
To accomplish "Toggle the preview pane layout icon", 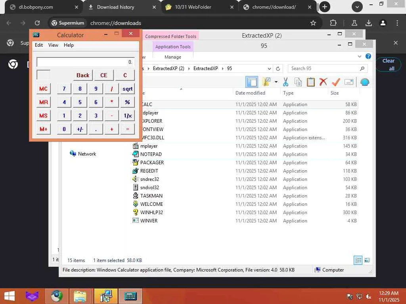I will click(252, 82).
